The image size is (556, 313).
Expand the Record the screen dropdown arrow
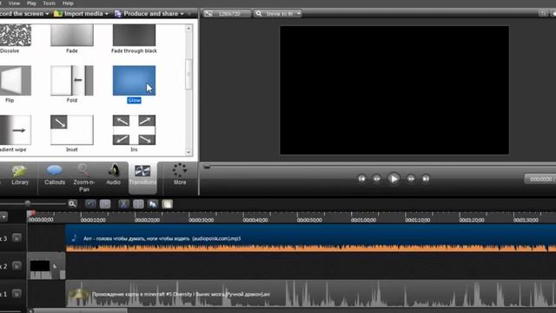(47, 14)
